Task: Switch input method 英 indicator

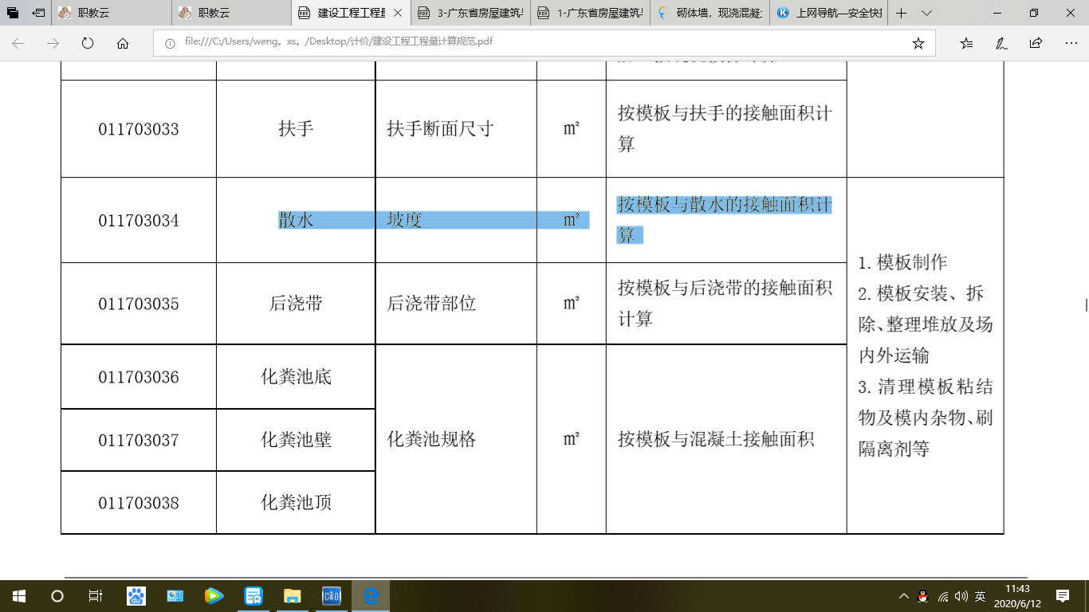Action: [981, 596]
